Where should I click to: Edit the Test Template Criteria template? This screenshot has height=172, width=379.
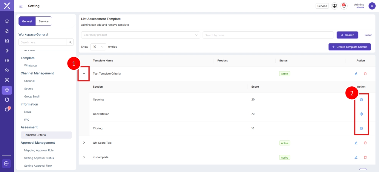(x=356, y=74)
